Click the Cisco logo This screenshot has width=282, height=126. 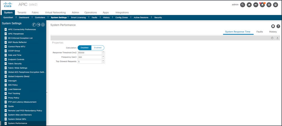coord(8,4)
